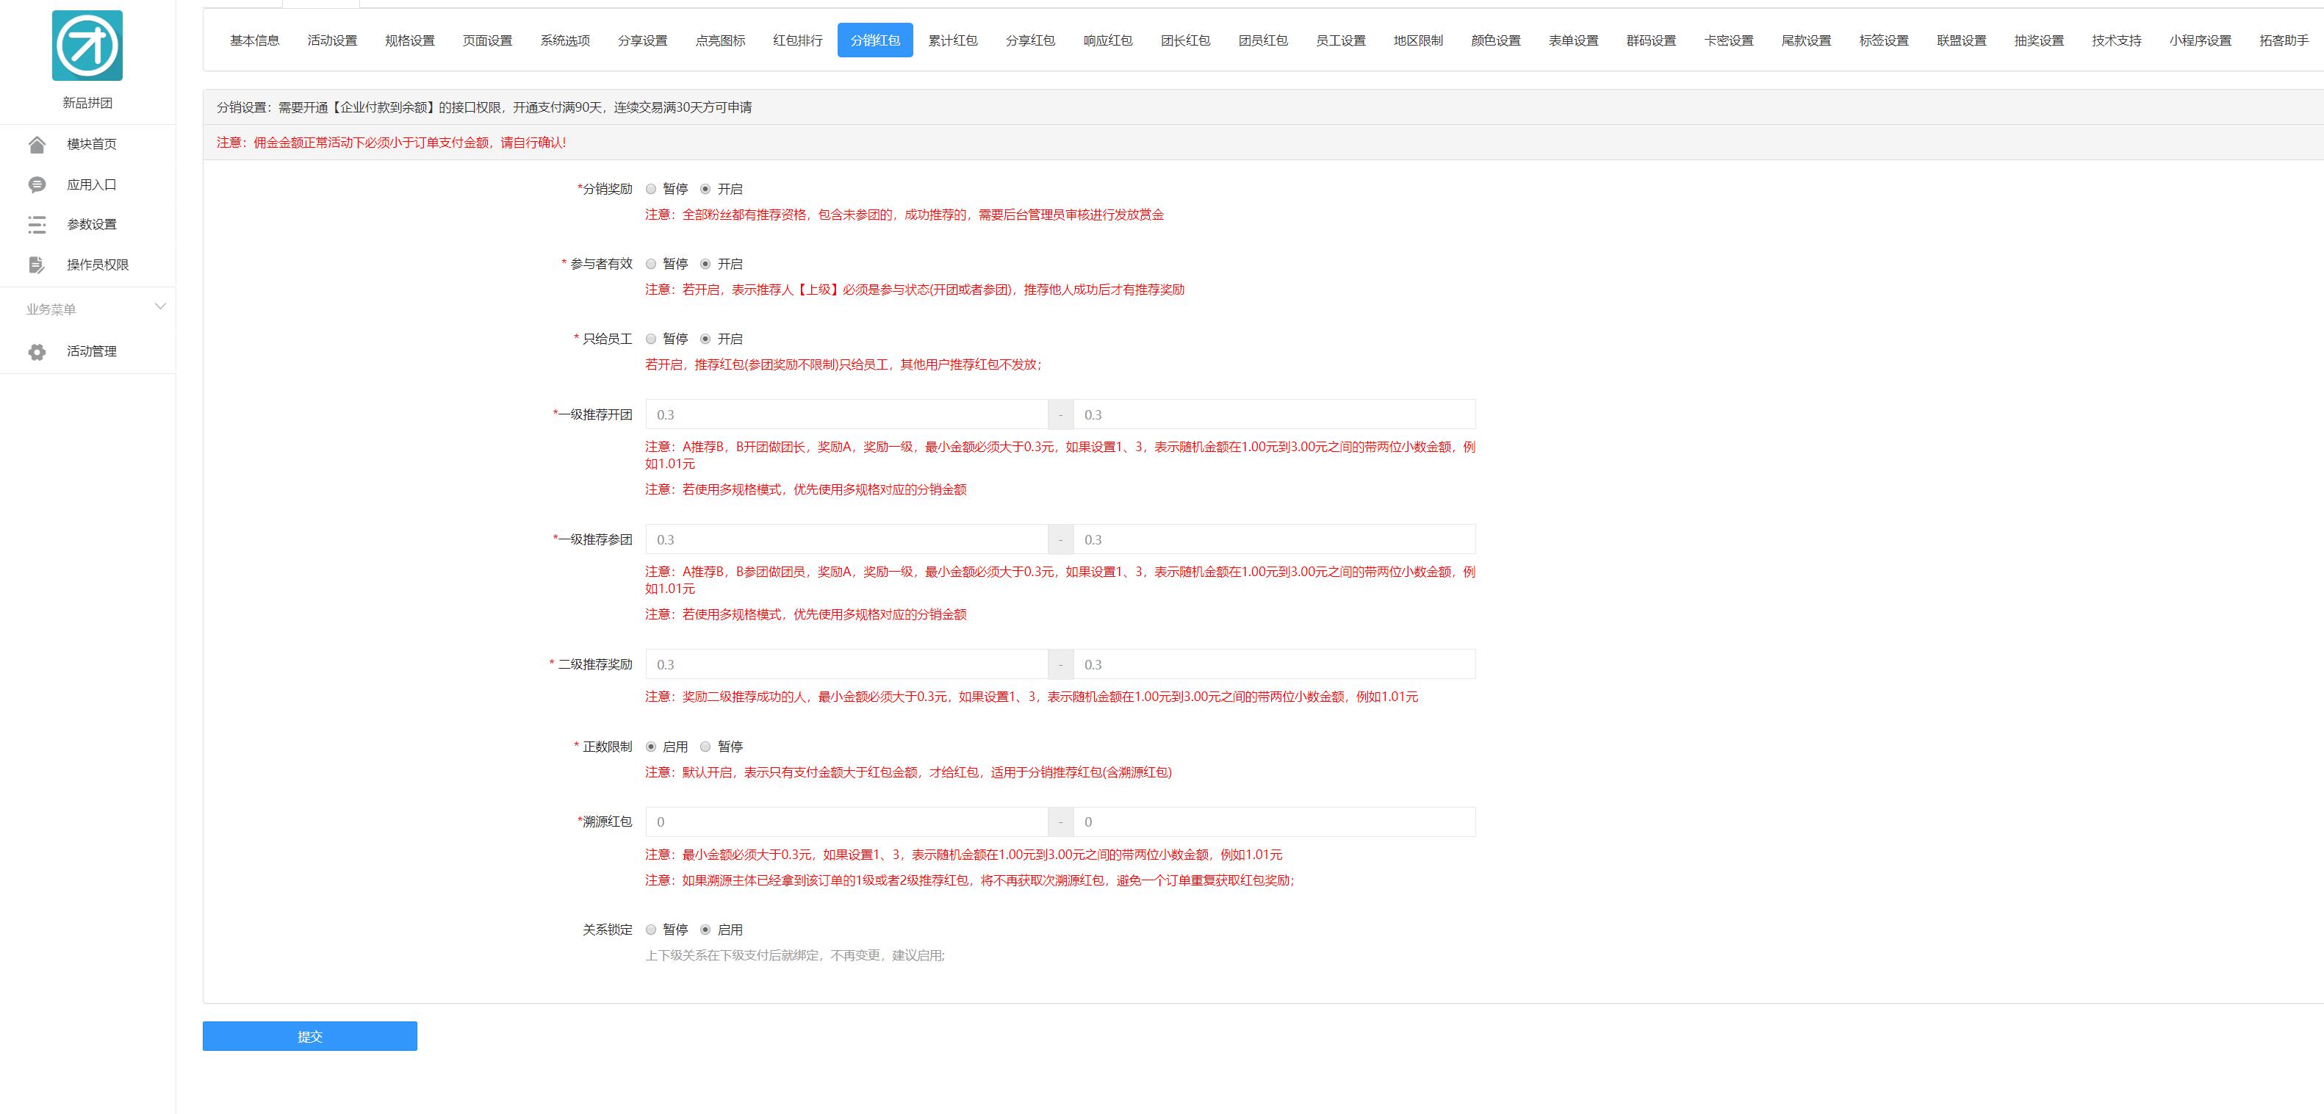Viewport: 2324px width, 1114px height.
Task: Switch to the 规格设置 tab
Action: pyautogui.click(x=409, y=40)
